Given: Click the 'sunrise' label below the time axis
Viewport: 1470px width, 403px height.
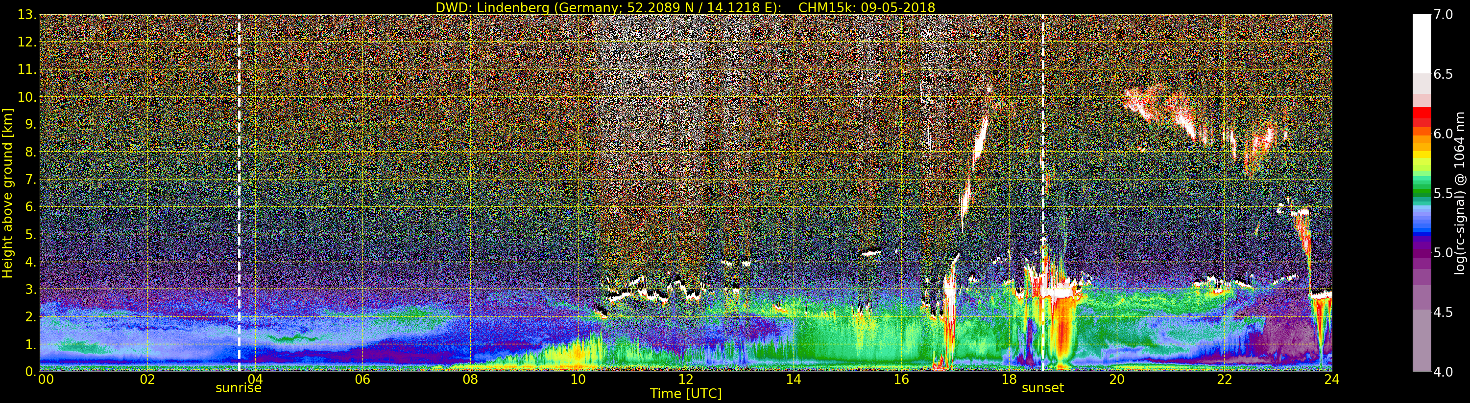Looking at the screenshot, I should pyautogui.click(x=239, y=388).
